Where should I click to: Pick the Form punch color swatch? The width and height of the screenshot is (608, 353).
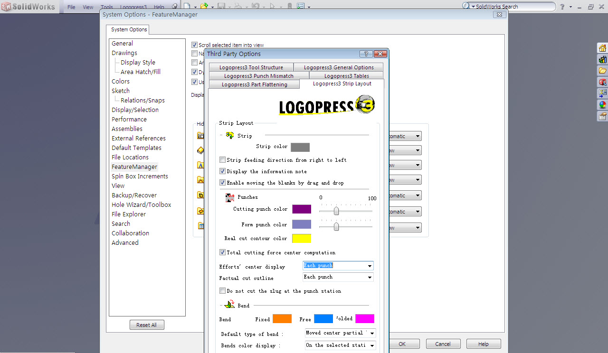tap(302, 224)
